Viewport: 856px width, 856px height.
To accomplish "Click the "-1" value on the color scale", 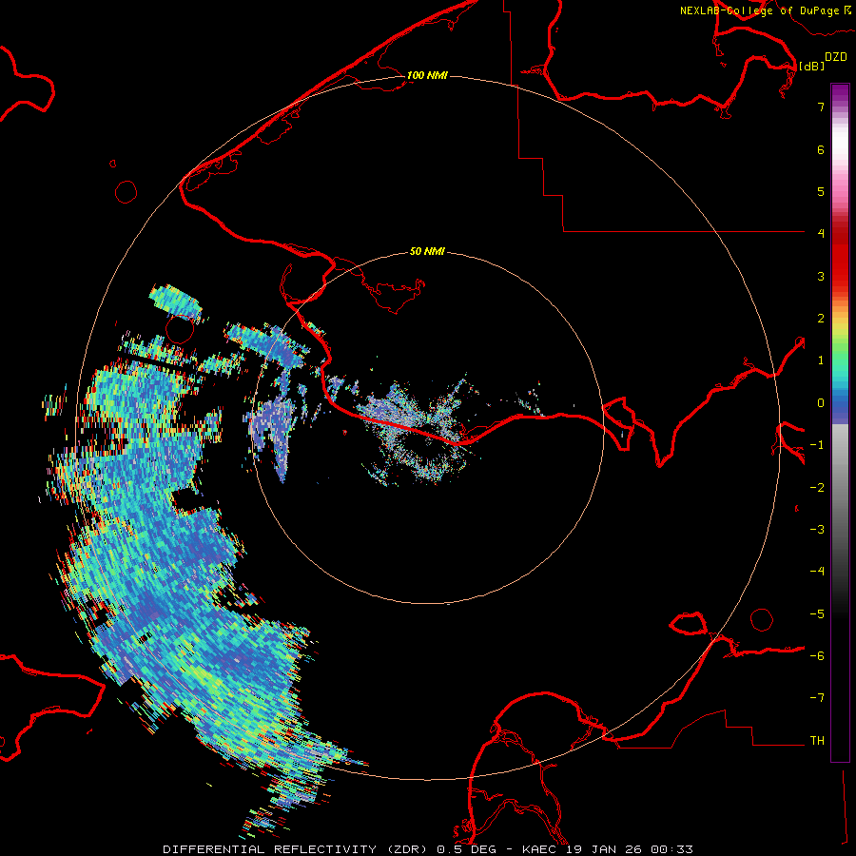I will 817,445.
